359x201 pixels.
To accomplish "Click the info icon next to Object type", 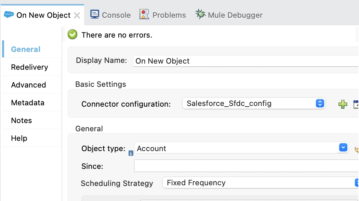I will click(x=131, y=153).
